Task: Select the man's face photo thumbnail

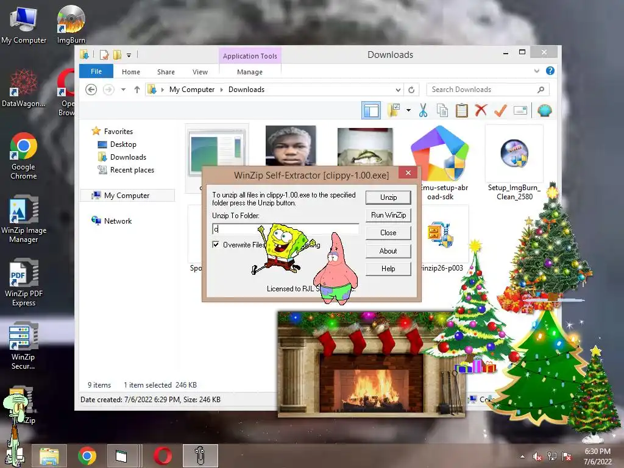Action: 291,146
